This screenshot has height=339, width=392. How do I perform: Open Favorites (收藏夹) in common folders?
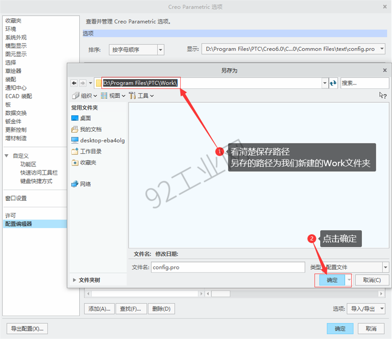pyautogui.click(x=84, y=163)
